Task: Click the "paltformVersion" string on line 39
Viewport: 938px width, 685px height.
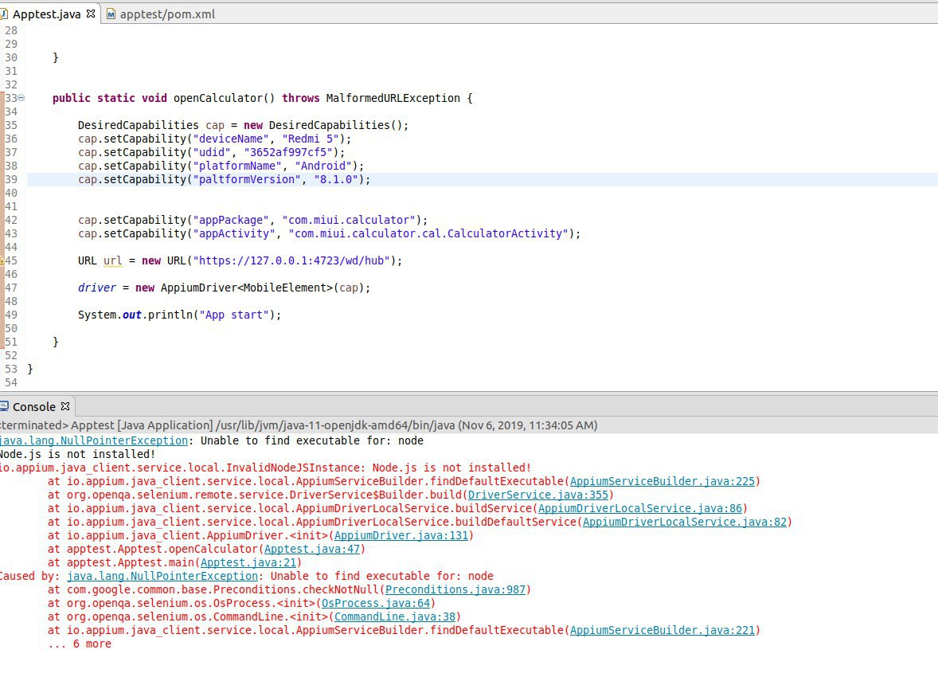Action: (x=247, y=179)
